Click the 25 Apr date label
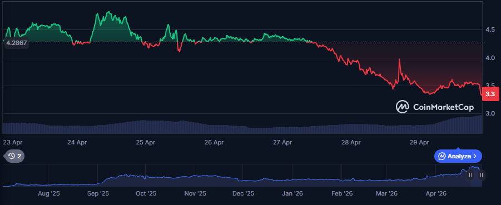The image size is (501, 205). click(146, 142)
